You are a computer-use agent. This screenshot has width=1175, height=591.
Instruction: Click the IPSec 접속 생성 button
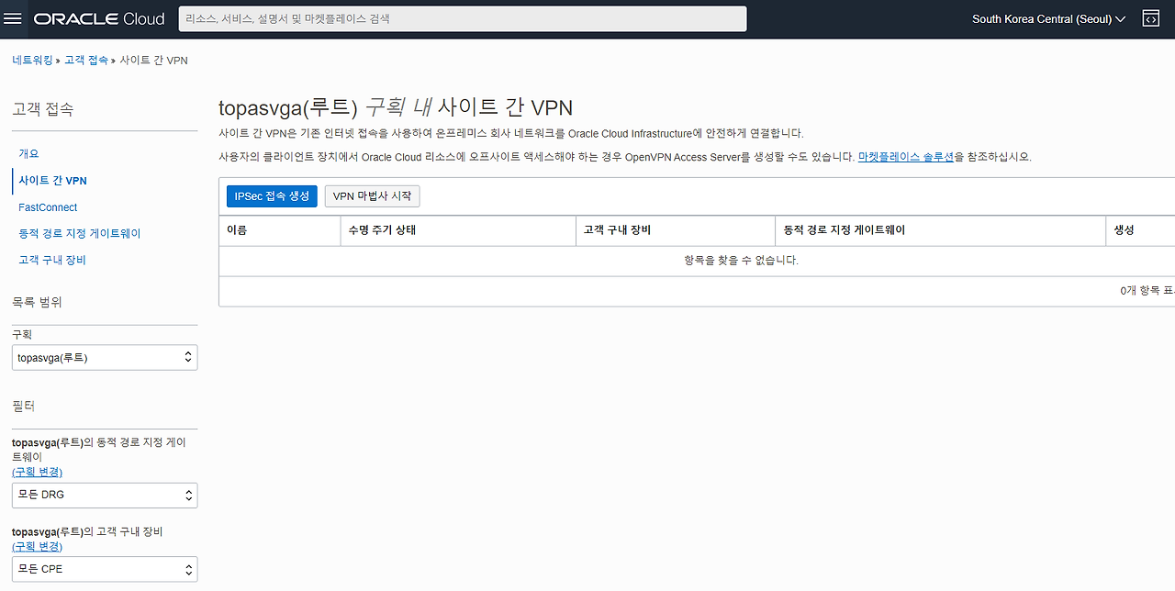tap(271, 195)
